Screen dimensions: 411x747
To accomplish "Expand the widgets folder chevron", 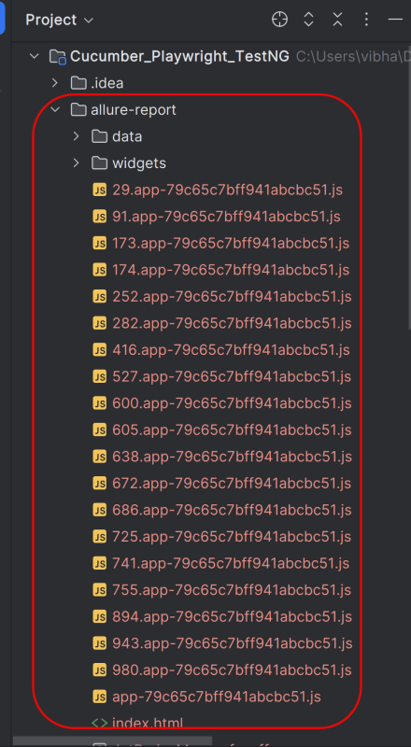I will (x=76, y=163).
